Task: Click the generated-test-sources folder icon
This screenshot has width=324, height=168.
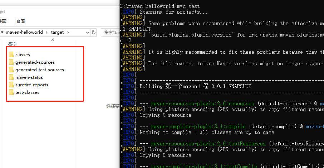Action: point(11,70)
